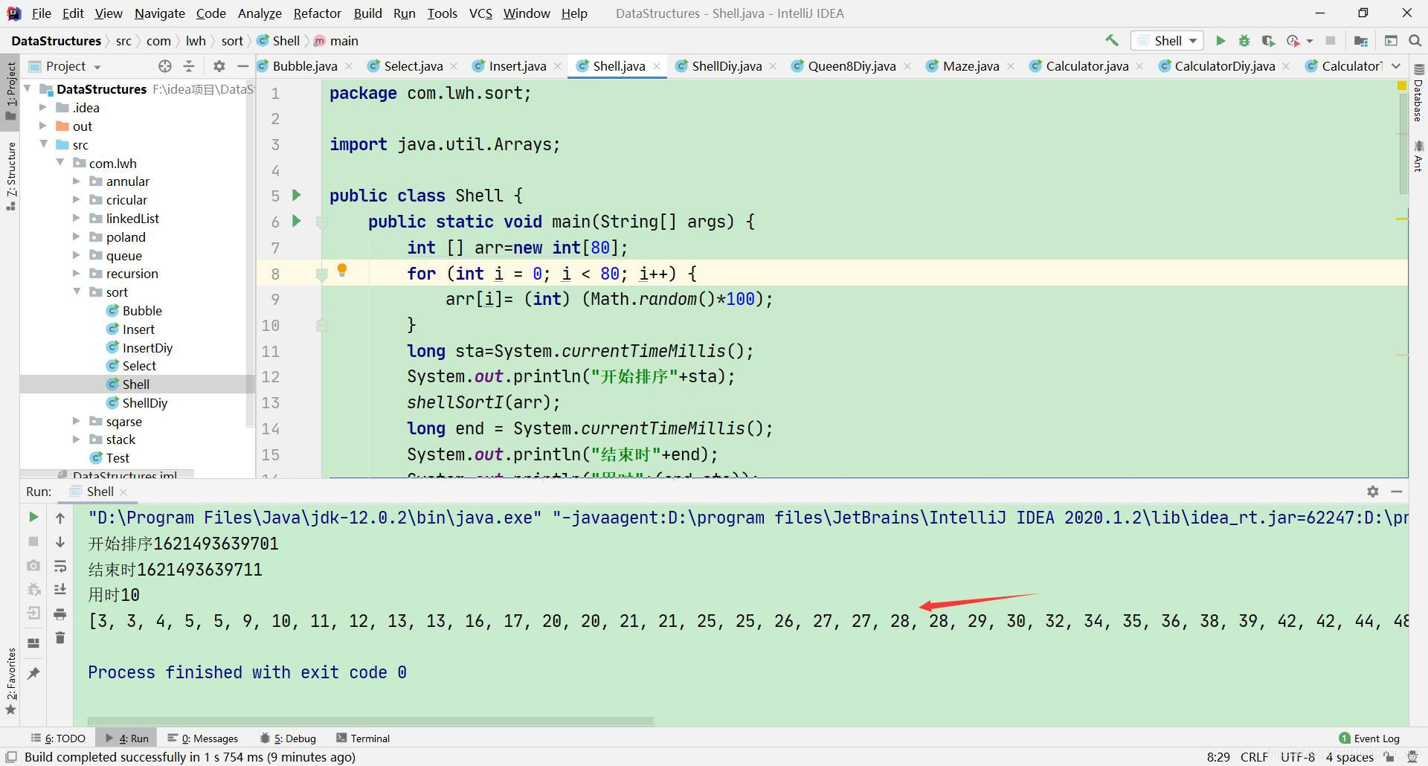Expand the stack package
This screenshot has width=1428, height=766.
click(77, 440)
